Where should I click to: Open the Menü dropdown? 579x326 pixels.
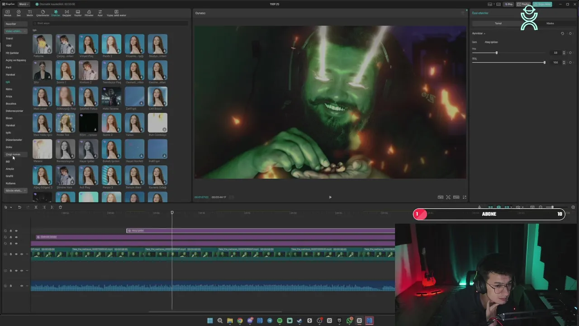click(x=24, y=4)
